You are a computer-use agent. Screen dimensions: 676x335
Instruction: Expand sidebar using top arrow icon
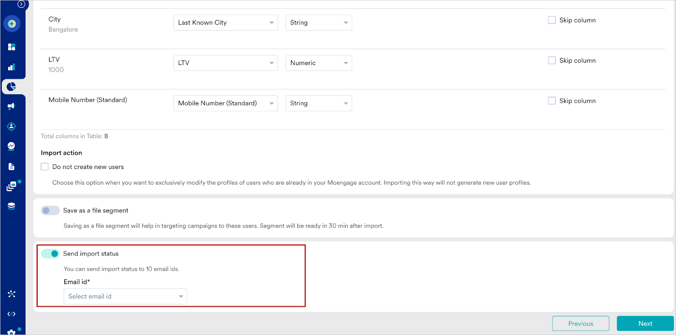tap(21, 4)
